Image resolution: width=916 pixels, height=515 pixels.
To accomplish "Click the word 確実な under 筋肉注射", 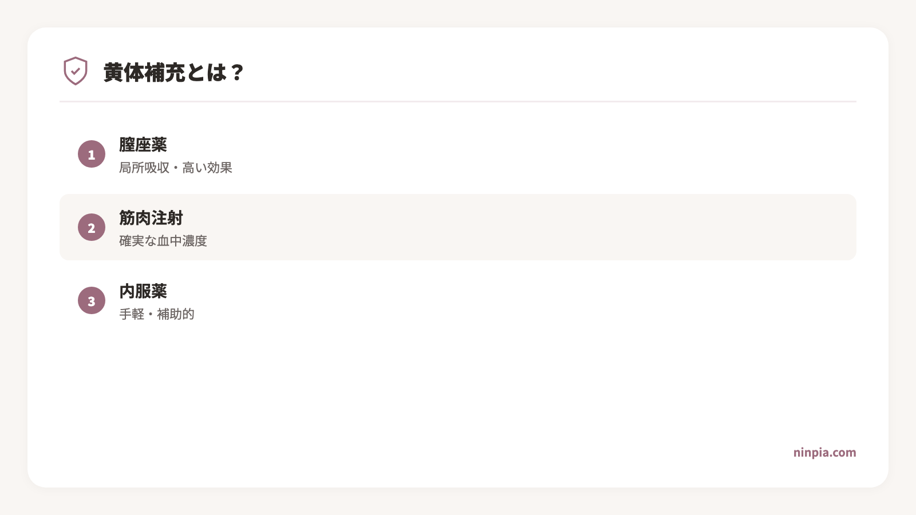I will pos(138,241).
